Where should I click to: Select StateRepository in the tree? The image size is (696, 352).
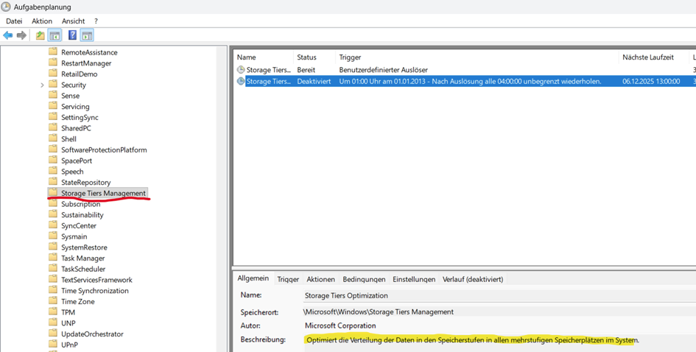pyautogui.click(x=86, y=182)
